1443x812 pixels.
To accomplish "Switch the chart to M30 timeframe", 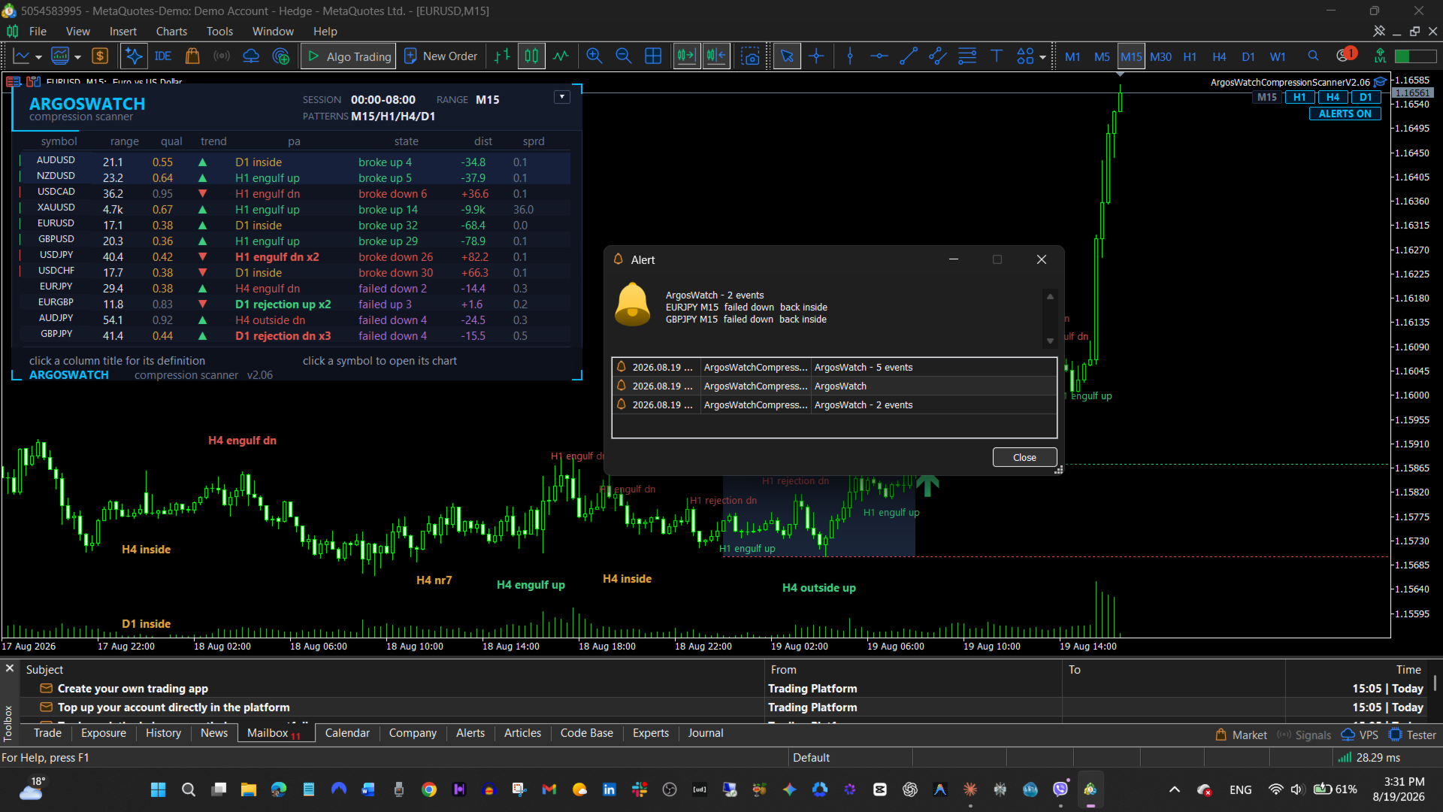I will (1160, 56).
